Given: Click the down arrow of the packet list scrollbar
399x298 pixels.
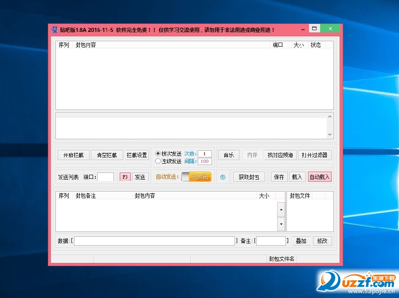Looking at the screenshot, I should [x=281, y=224].
